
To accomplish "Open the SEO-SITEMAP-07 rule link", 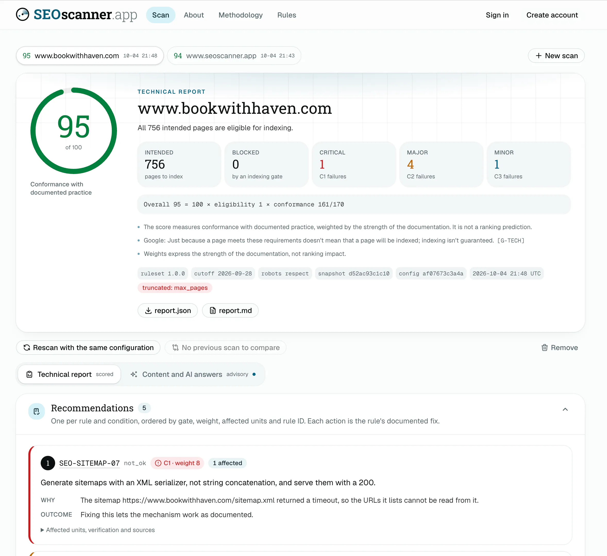I will point(89,463).
